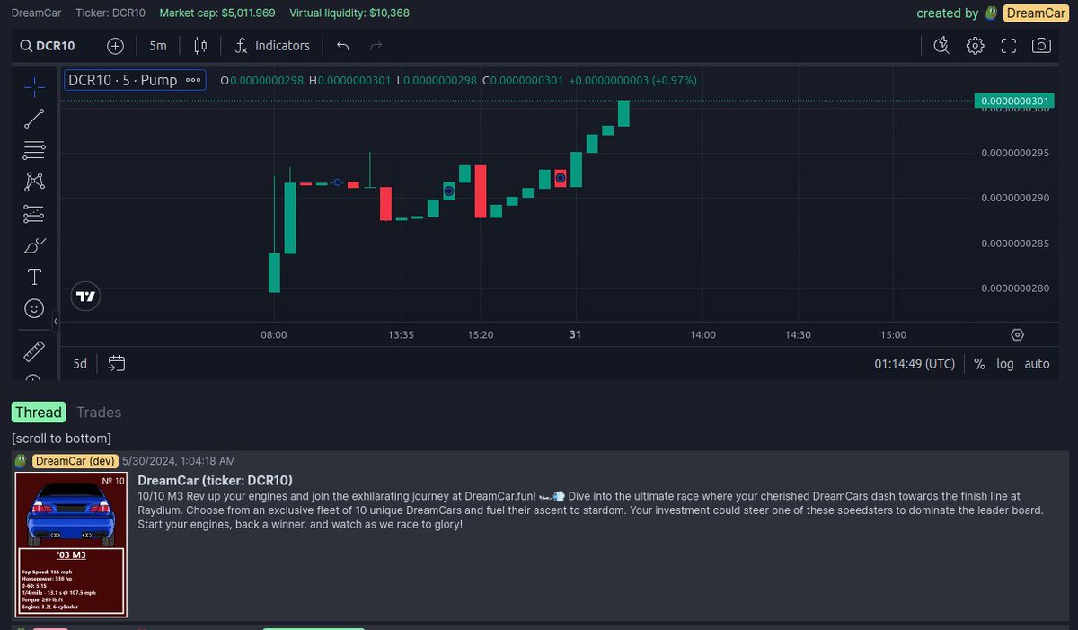Toggle fullscreen chart mode
The height and width of the screenshot is (630, 1078).
[1008, 46]
